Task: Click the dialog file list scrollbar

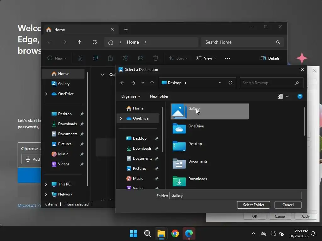Action: click(305, 121)
